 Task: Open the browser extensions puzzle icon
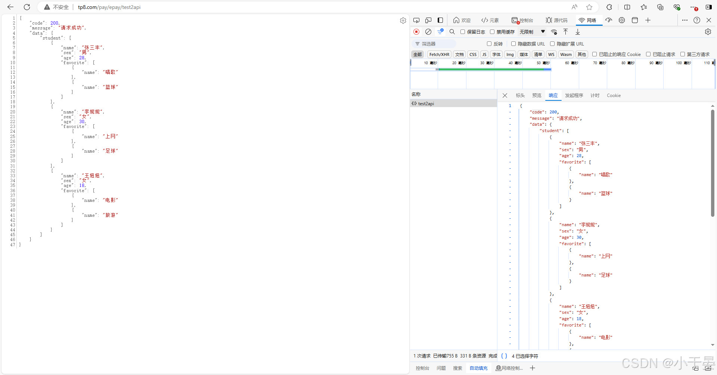point(609,7)
